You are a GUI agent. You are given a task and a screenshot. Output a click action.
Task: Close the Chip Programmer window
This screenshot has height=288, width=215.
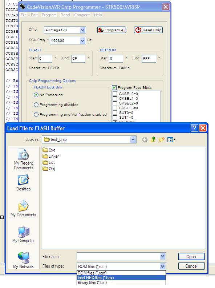[x=166, y=7]
